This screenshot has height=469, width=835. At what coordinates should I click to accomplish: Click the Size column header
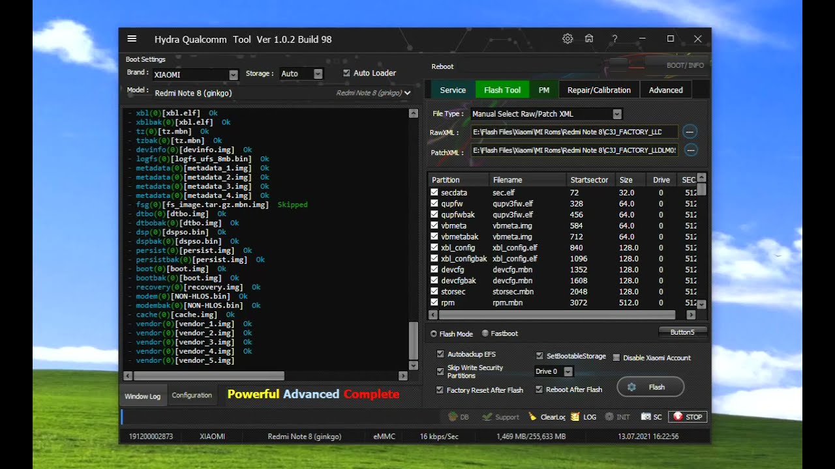(x=630, y=180)
